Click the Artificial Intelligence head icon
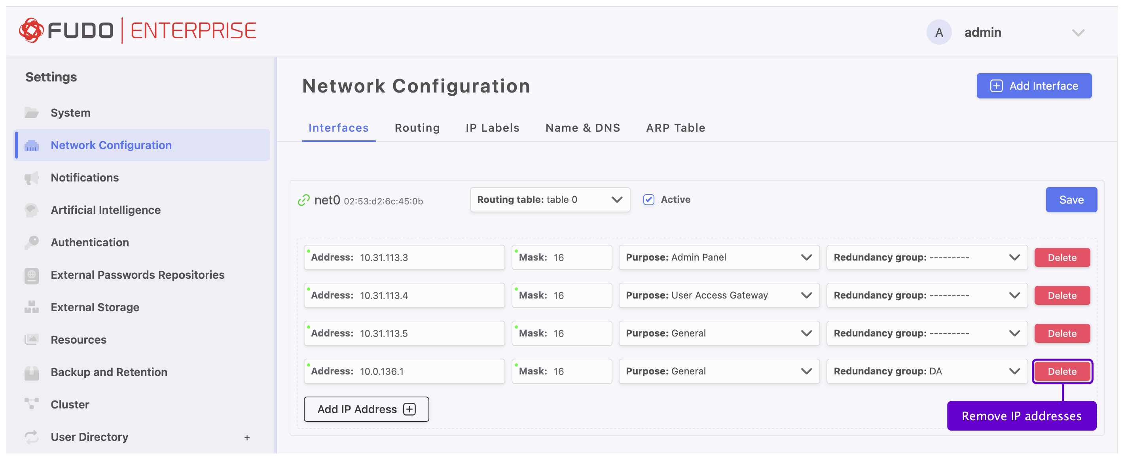Image resolution: width=1124 pixels, height=463 pixels. 31,210
